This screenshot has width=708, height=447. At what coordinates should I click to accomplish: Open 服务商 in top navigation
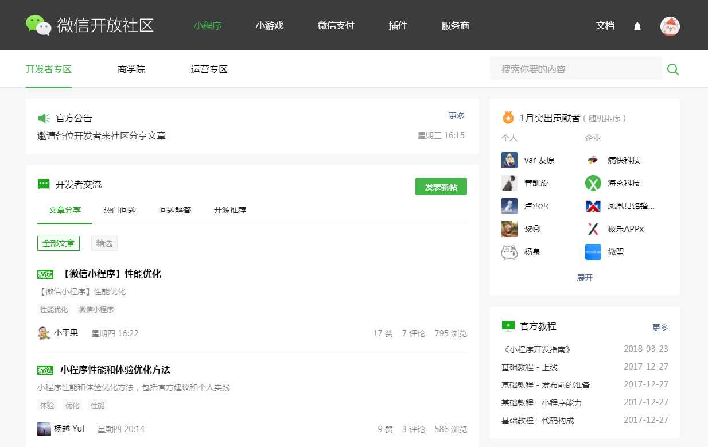pos(456,25)
